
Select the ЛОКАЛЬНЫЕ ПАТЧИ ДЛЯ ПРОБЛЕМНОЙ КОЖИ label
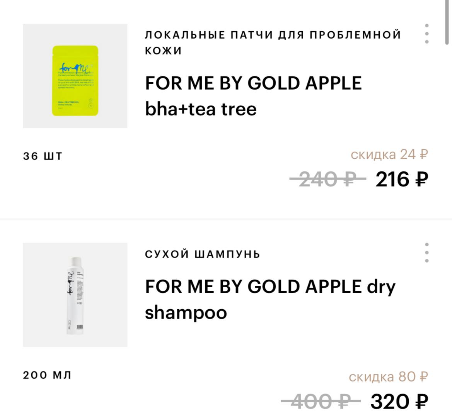273,42
